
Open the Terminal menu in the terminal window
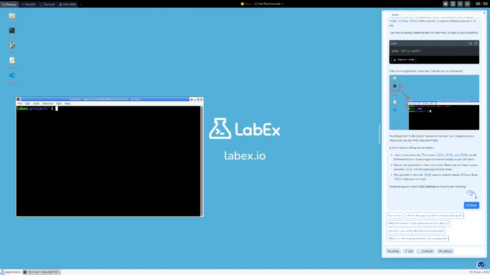pos(48,103)
